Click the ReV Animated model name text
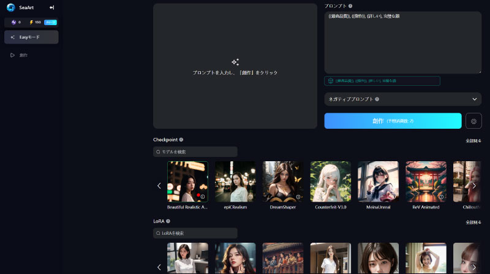Image resolution: width=490 pixels, height=274 pixels. (426, 207)
